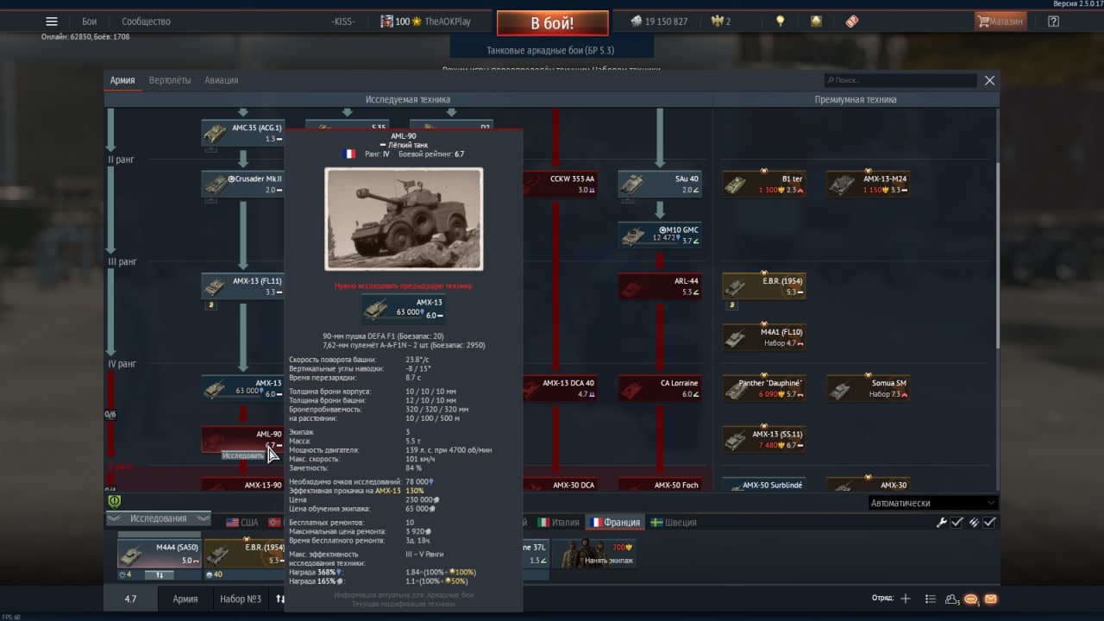Select premium AMX-13 (SS.11) vehicle
Image resolution: width=1104 pixels, height=621 pixels.
point(763,439)
